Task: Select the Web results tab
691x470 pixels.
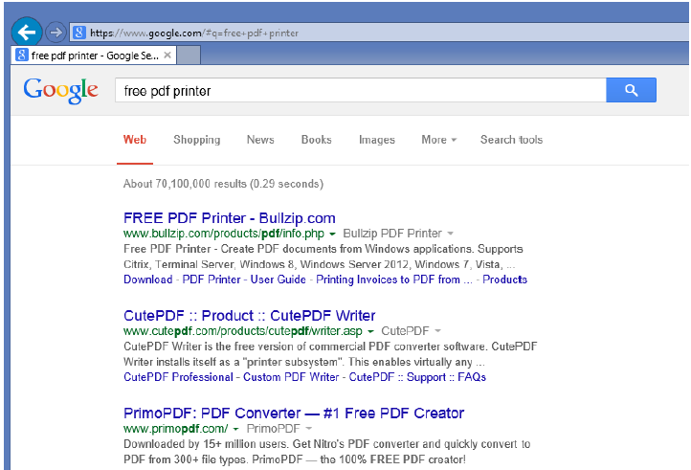Action: (135, 140)
